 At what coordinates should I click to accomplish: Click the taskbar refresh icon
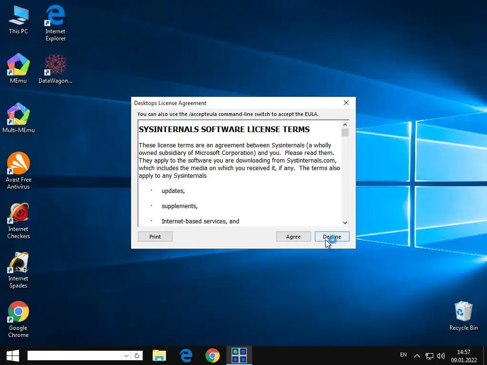[x=137, y=355]
